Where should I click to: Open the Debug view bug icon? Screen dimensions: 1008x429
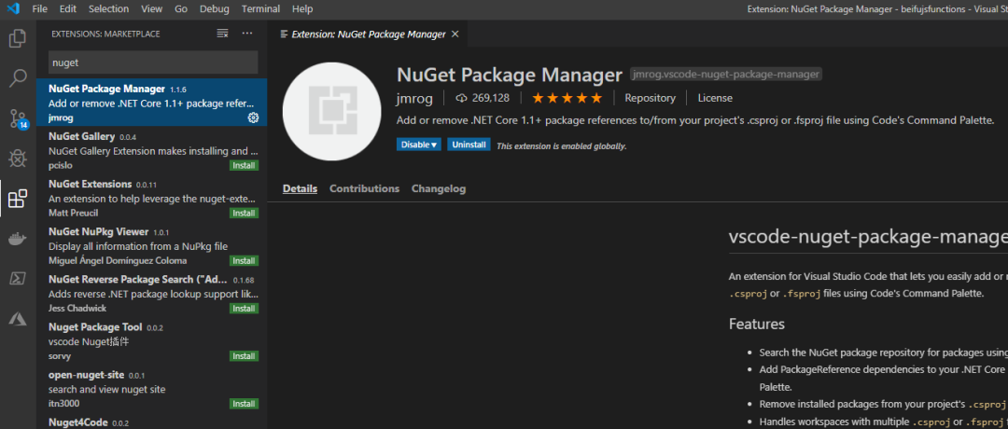pos(17,159)
